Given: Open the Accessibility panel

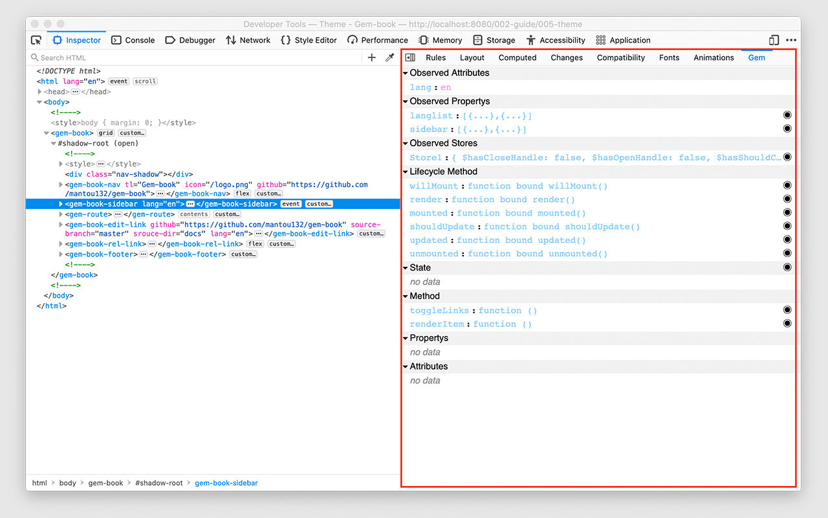Looking at the screenshot, I should click(556, 40).
